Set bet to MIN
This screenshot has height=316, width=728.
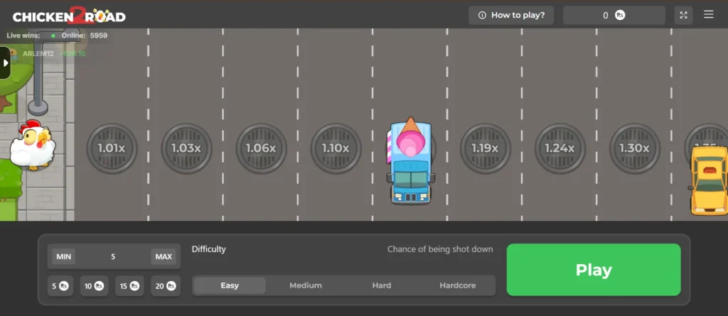[63, 256]
